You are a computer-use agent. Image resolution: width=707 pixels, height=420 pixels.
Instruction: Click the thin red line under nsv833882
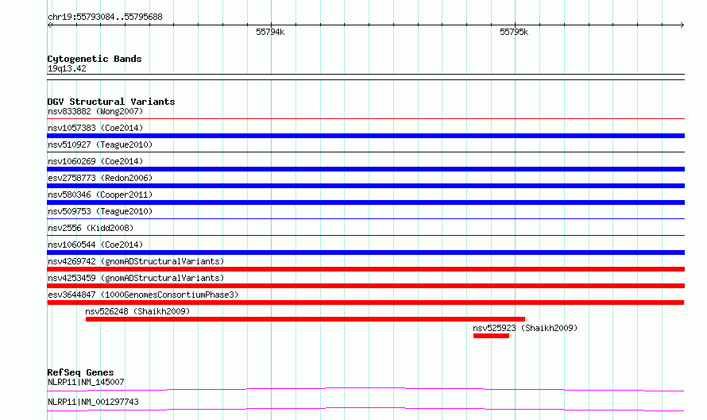pyautogui.click(x=365, y=119)
